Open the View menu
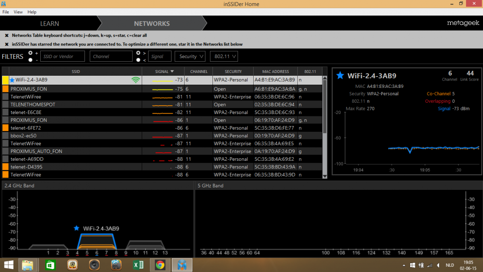The width and height of the screenshot is (483, 272). 18,12
